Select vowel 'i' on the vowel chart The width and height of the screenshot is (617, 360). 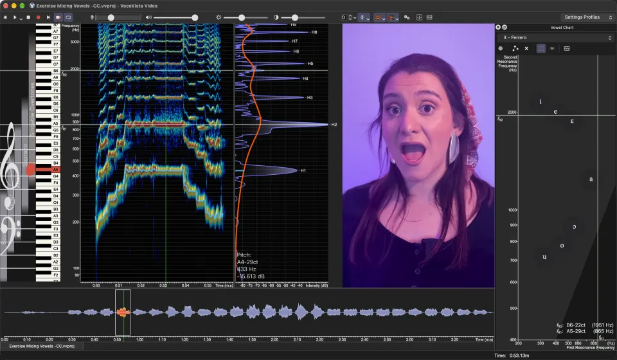[541, 102]
